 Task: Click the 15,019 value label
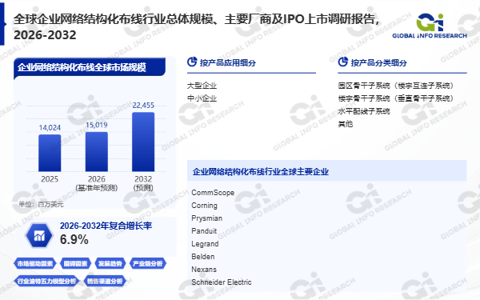coord(97,126)
